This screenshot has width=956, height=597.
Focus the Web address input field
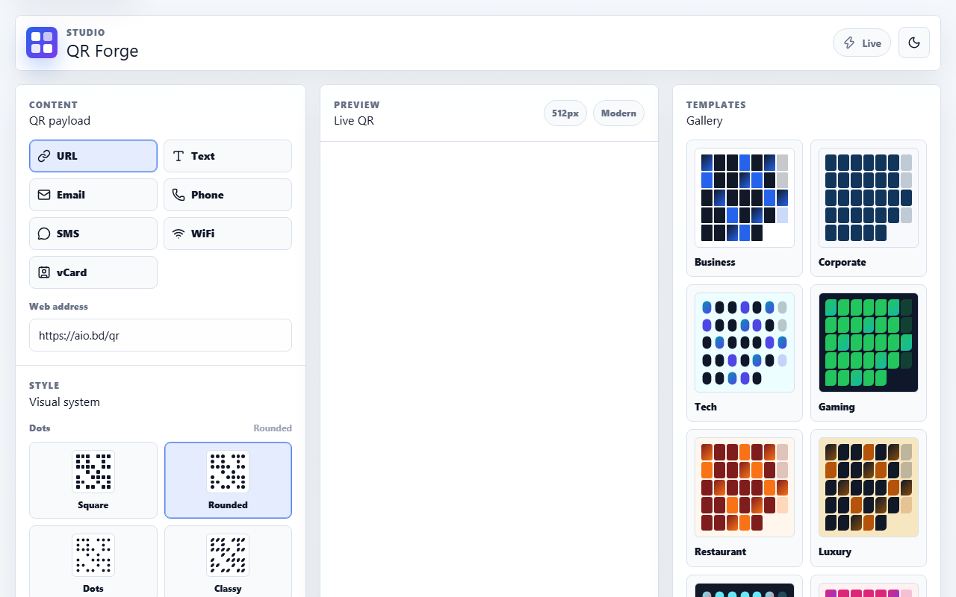tap(161, 335)
